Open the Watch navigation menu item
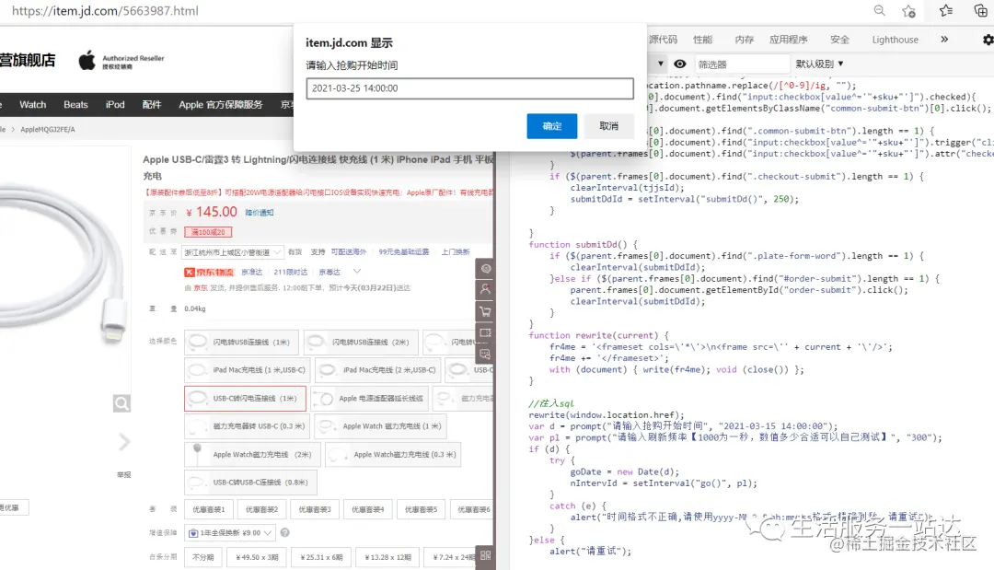The height and width of the screenshot is (570, 994). 33,105
